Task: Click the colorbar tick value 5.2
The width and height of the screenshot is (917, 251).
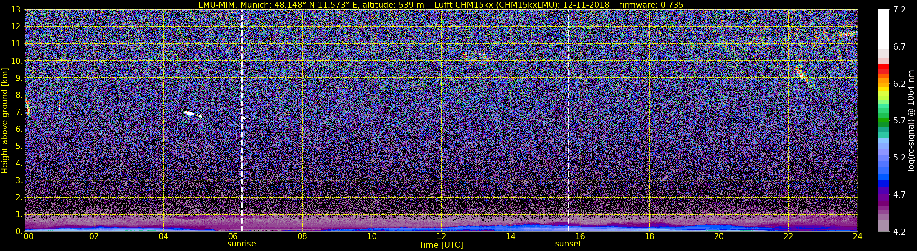Action: pos(899,158)
